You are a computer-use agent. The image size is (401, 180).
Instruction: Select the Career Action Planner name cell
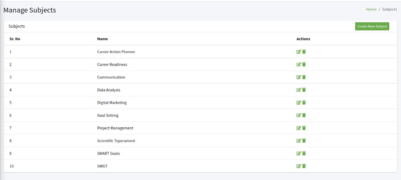116,52
